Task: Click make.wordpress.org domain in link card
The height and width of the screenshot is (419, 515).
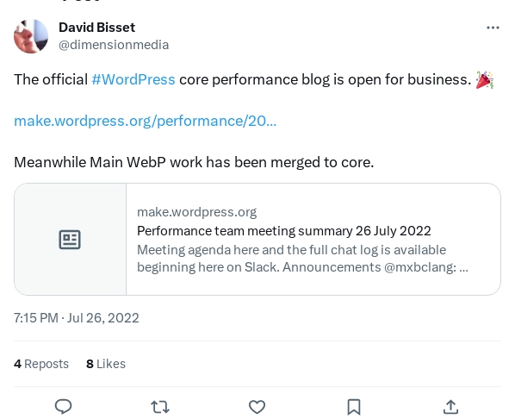Action: (x=196, y=212)
